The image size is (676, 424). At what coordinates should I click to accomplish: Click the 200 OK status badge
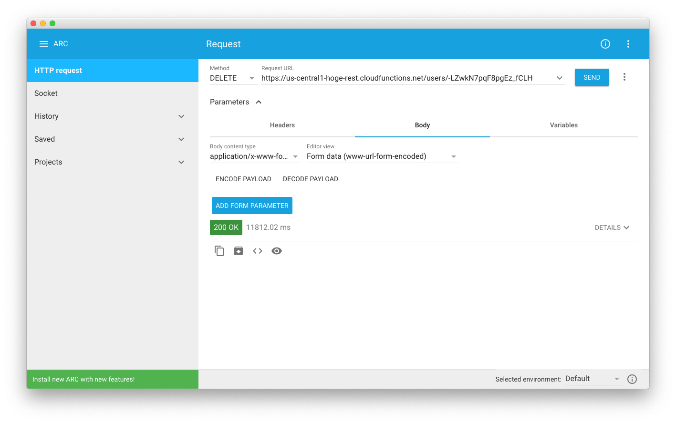coord(226,228)
